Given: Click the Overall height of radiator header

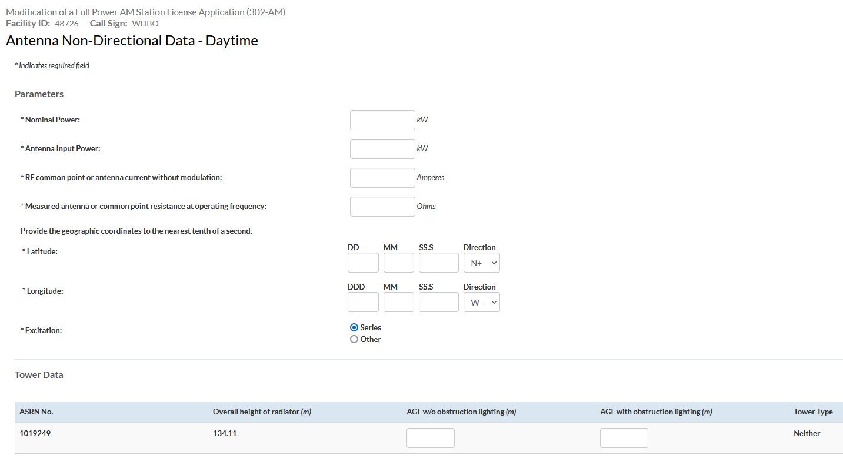Looking at the screenshot, I should click(262, 412).
